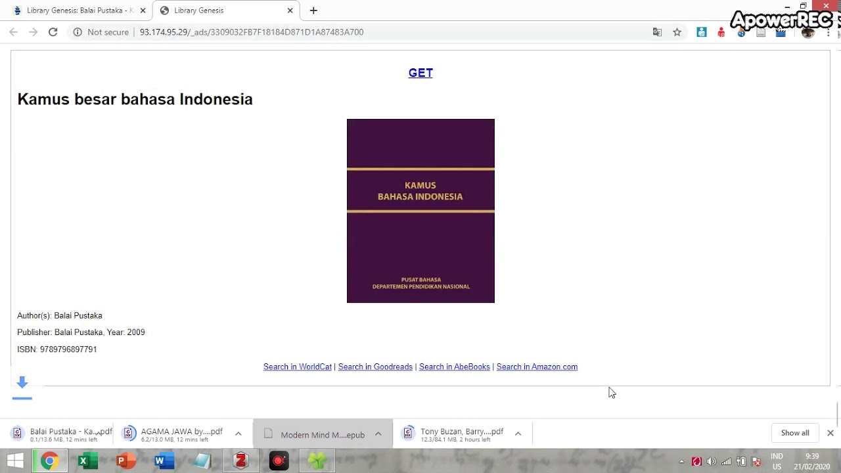The width and height of the screenshot is (841, 473).
Task: Open a new browser tab
Action: (313, 11)
